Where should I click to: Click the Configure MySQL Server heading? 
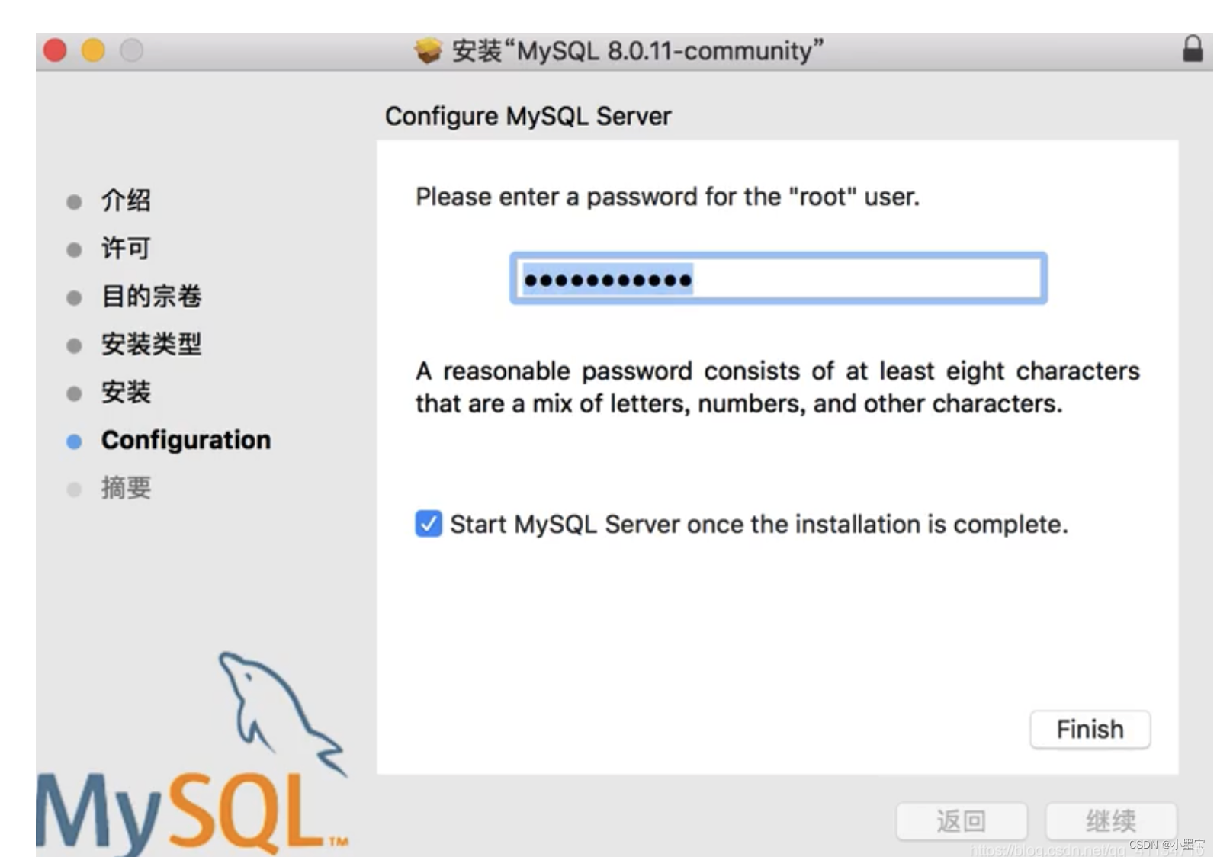(528, 116)
